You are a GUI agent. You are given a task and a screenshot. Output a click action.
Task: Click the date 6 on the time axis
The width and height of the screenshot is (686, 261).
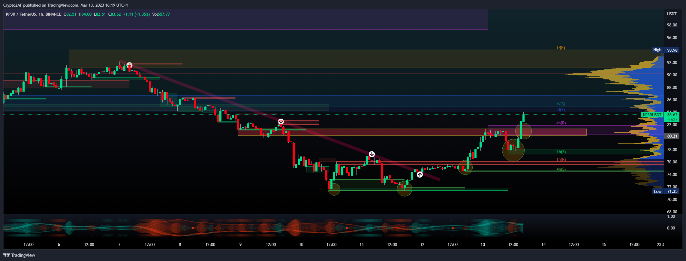click(59, 244)
